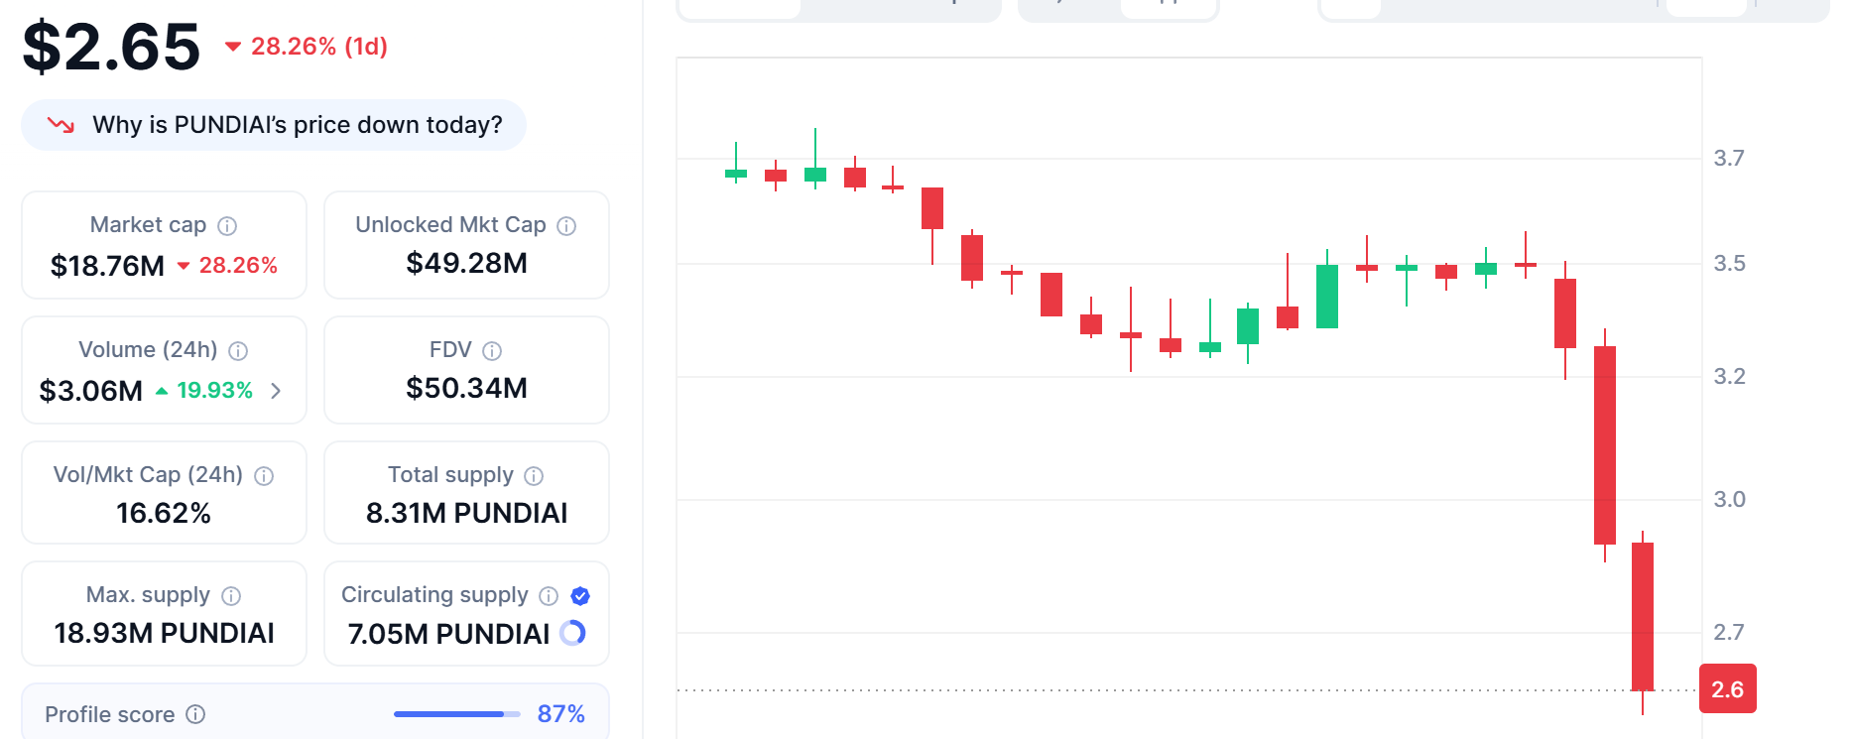1852x739 pixels.
Task: Click the 2.6 current price label
Action: 1728,689
